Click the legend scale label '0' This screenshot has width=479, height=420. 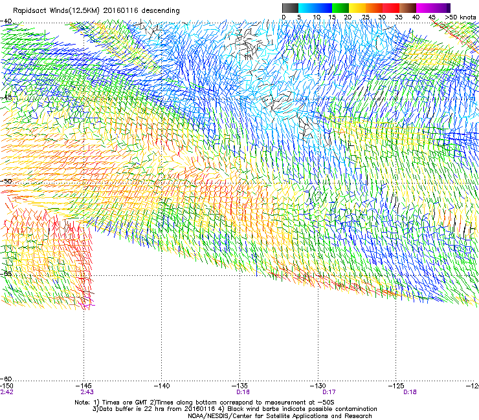click(284, 17)
